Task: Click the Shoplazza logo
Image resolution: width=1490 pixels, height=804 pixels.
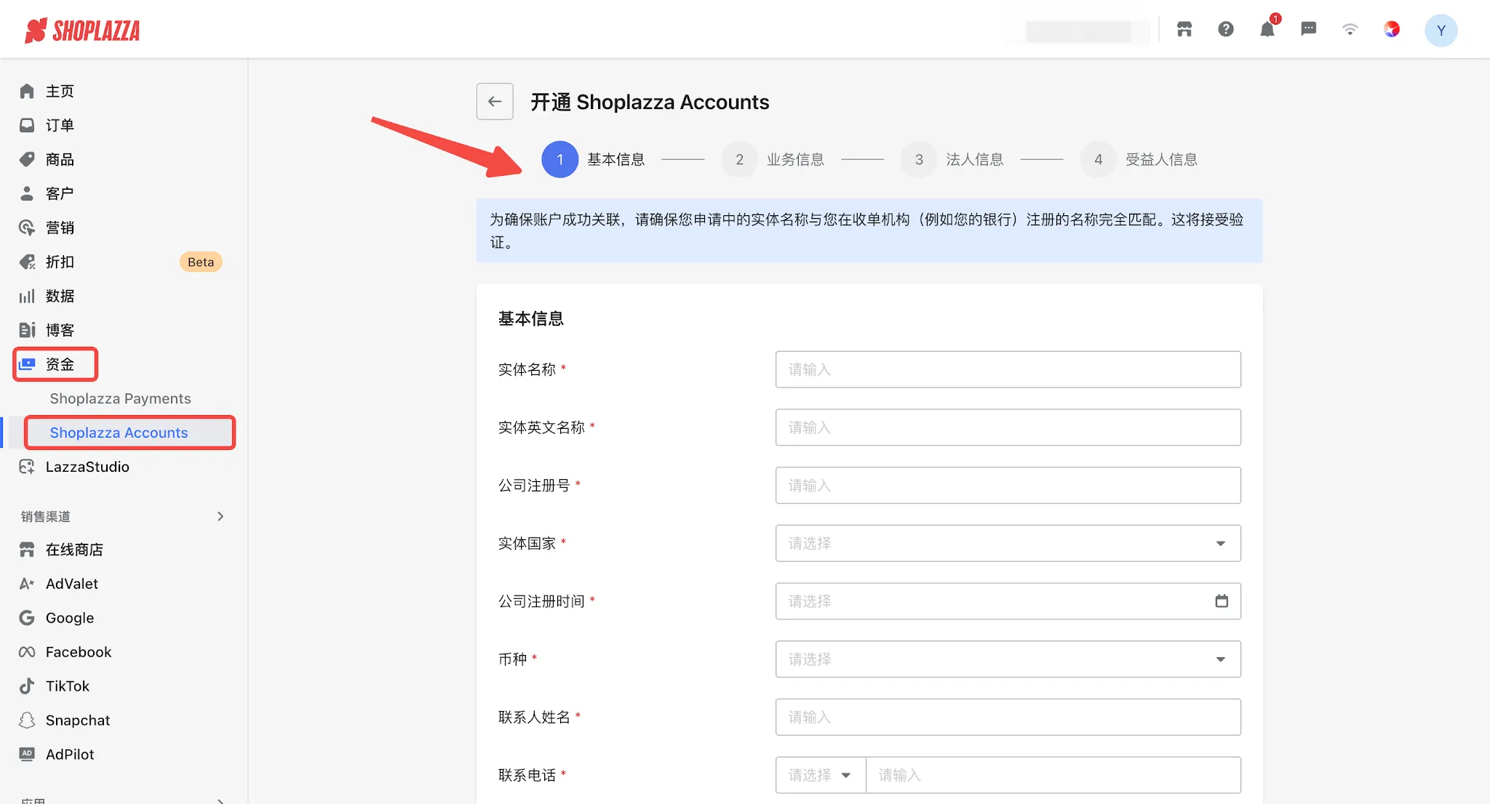Action: click(82, 31)
